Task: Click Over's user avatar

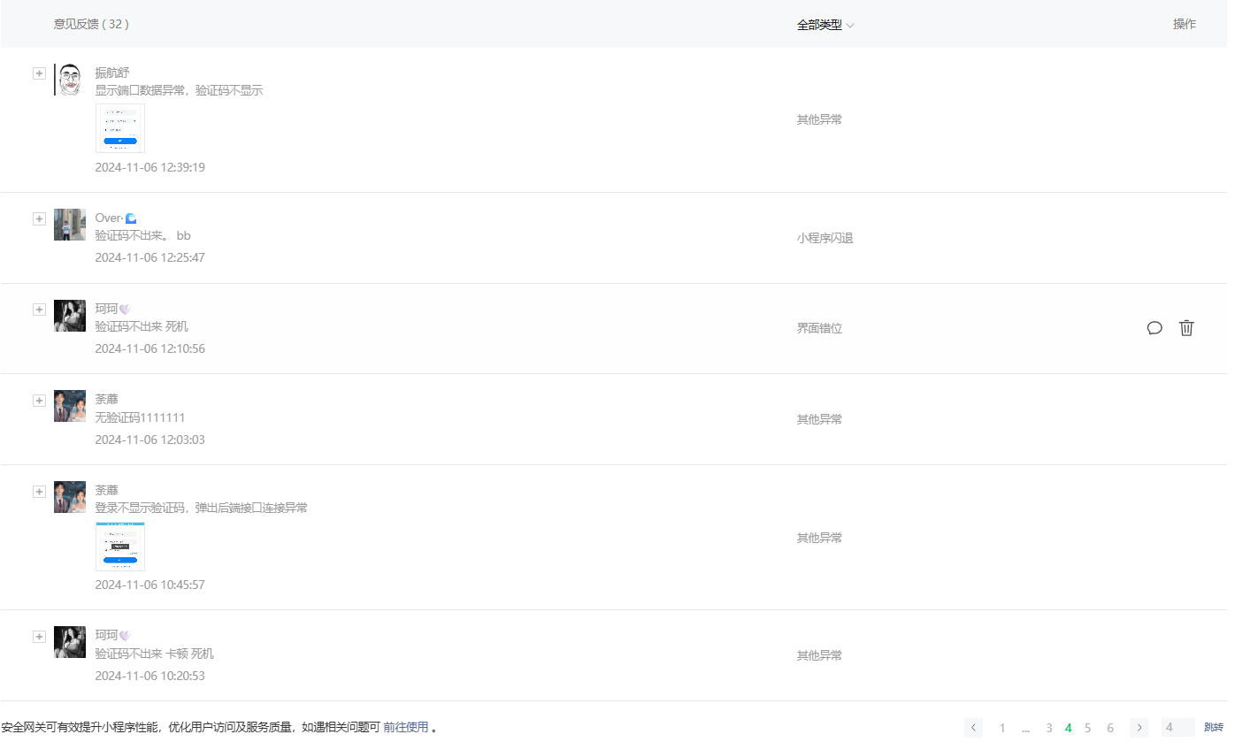Action: [70, 225]
